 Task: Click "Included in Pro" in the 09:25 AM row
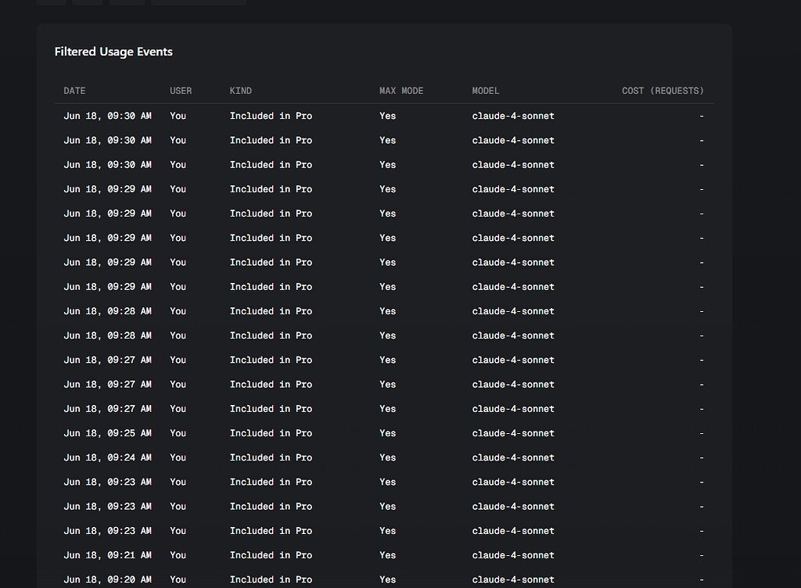[271, 433]
